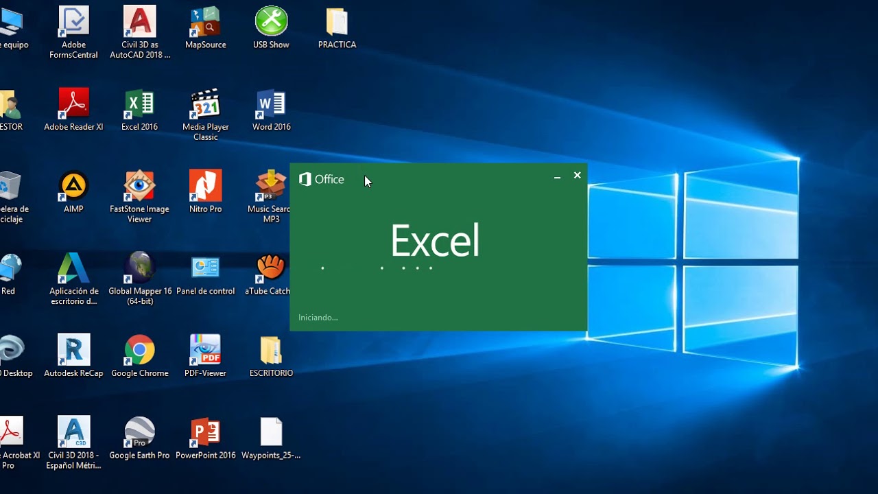878x494 pixels.
Task: Select the Waypoints_25 file icon
Action: coord(271,439)
